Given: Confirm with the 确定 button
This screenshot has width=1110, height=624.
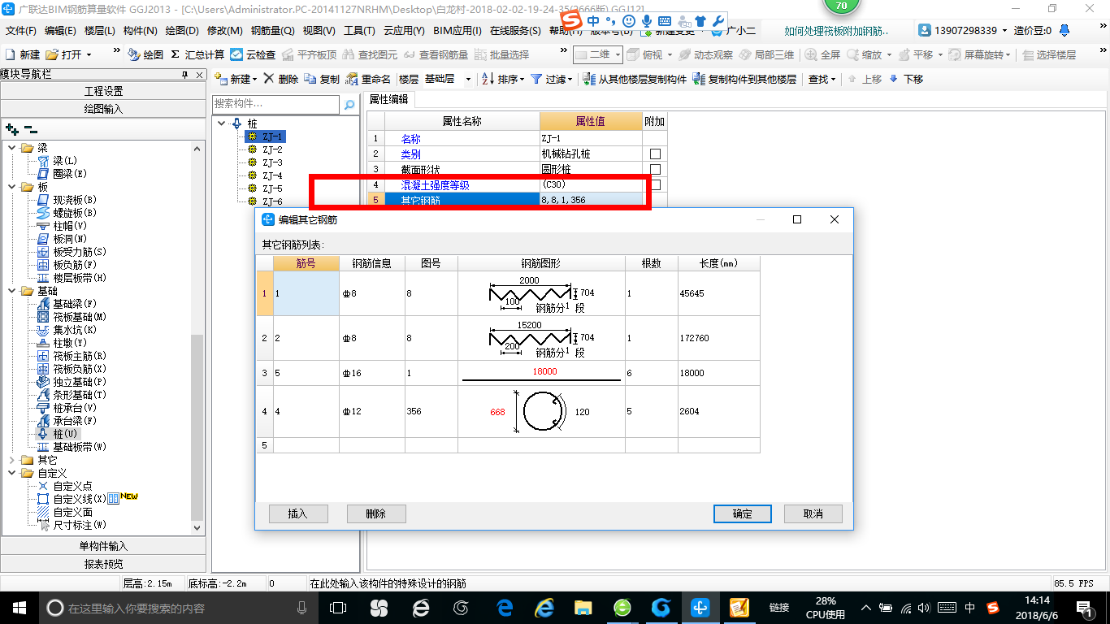Looking at the screenshot, I should pos(743,513).
